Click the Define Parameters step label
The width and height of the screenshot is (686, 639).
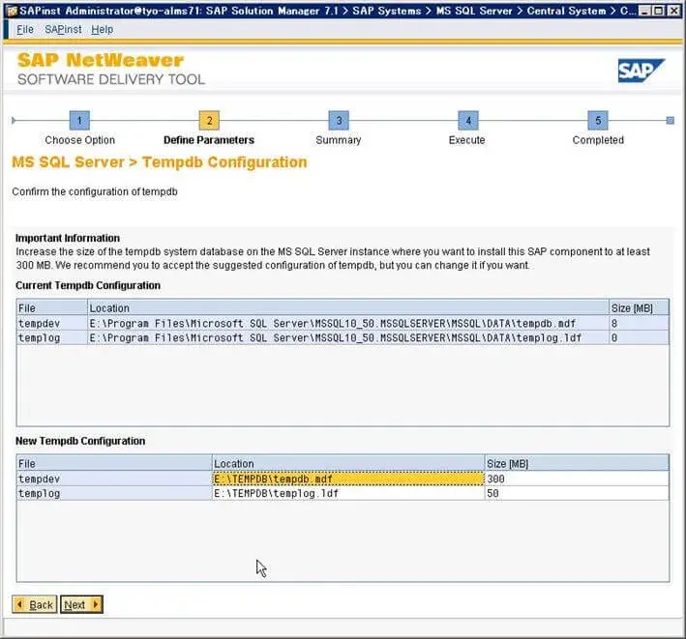point(209,140)
